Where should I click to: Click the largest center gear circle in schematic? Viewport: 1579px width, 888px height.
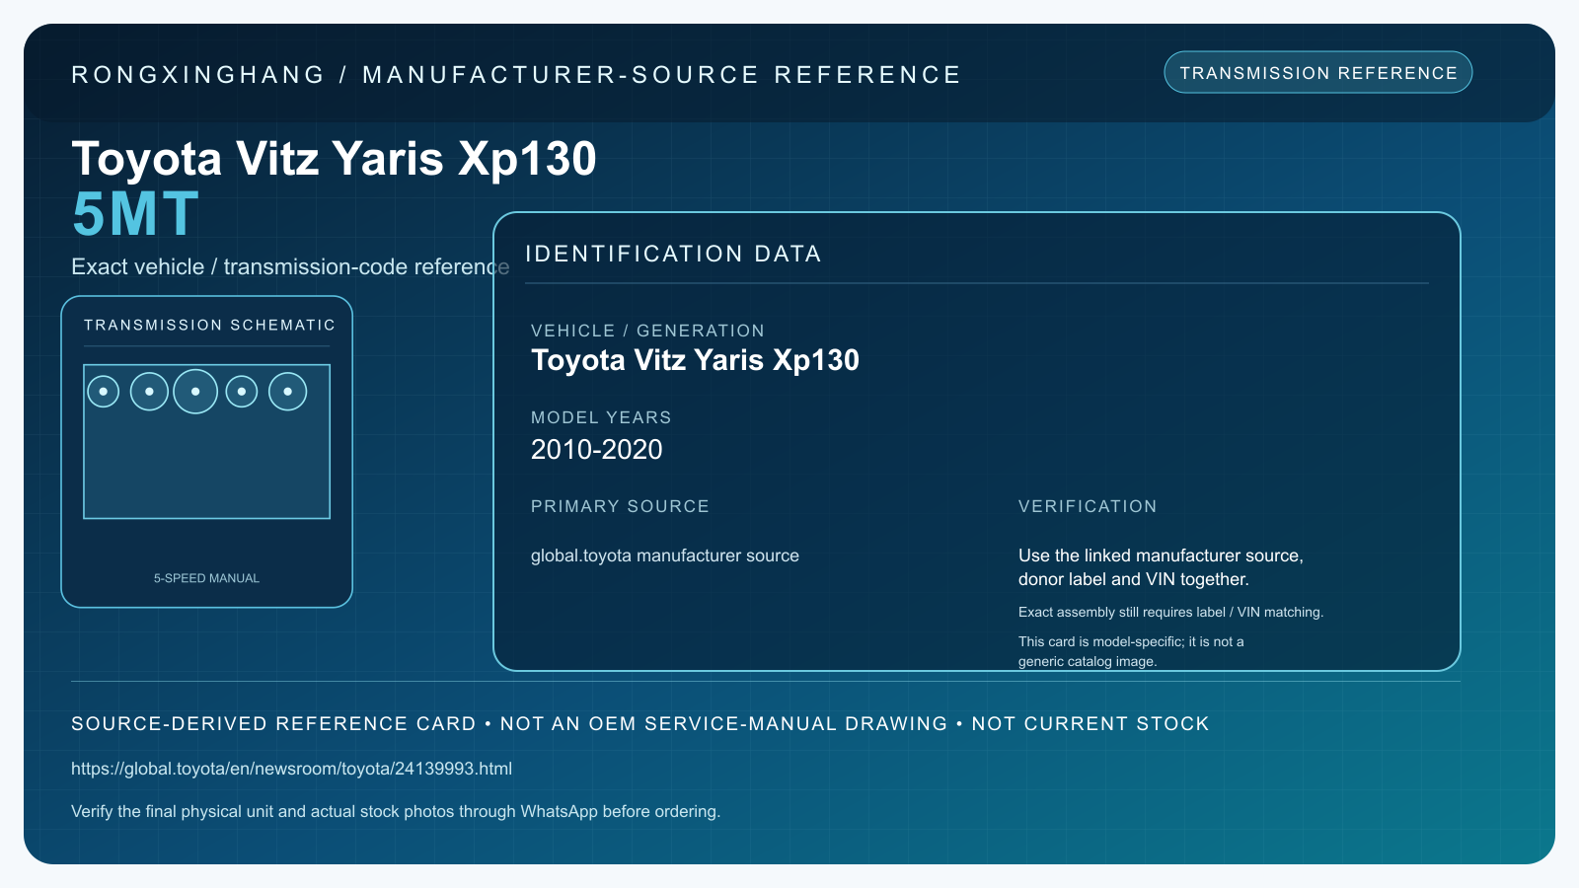pyautogui.click(x=195, y=392)
